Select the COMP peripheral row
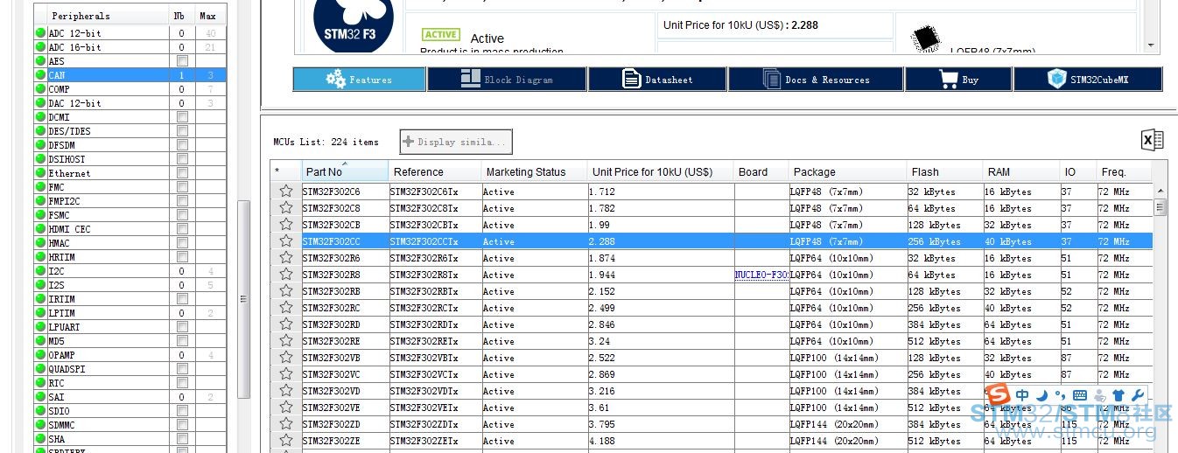 click(130, 89)
